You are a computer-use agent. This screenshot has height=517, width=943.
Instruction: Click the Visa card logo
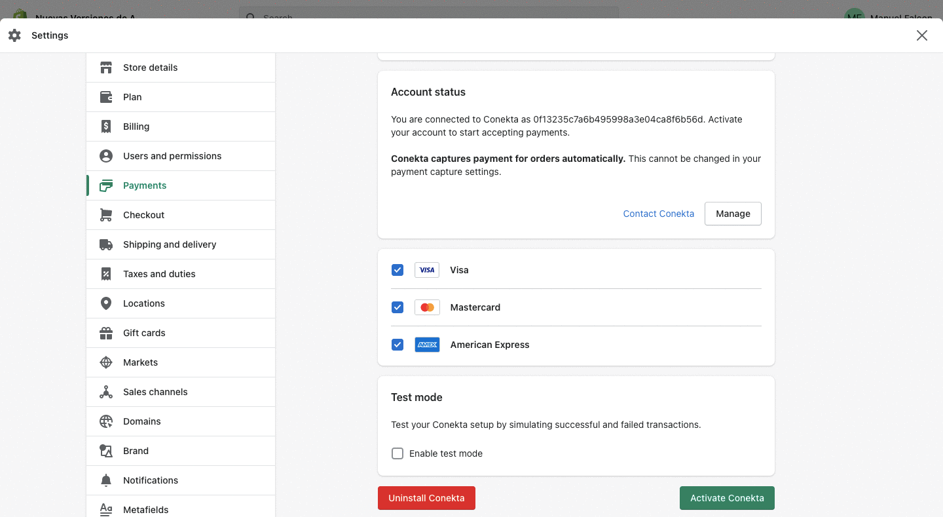tap(427, 270)
